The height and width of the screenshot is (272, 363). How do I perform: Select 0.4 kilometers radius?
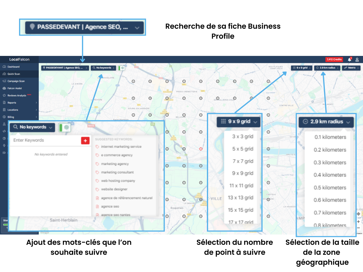point(330,175)
